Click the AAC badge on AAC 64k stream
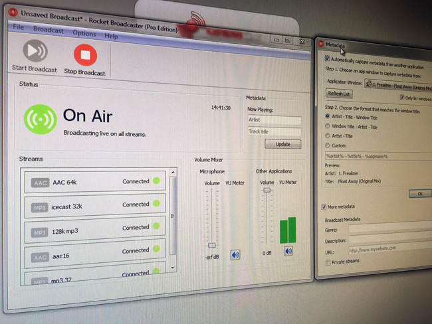This screenshot has width=432, height=324. 41,183
